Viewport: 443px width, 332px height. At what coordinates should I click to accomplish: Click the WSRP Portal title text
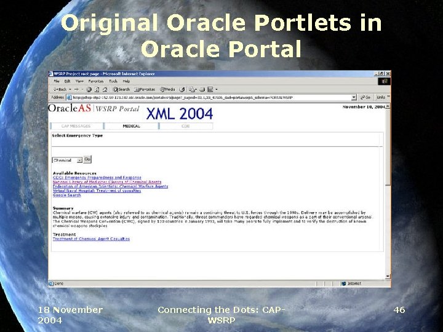point(118,109)
